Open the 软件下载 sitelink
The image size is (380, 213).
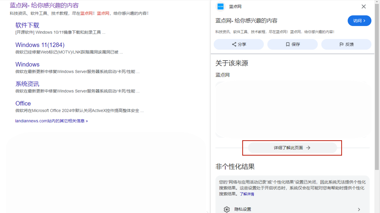click(27, 25)
